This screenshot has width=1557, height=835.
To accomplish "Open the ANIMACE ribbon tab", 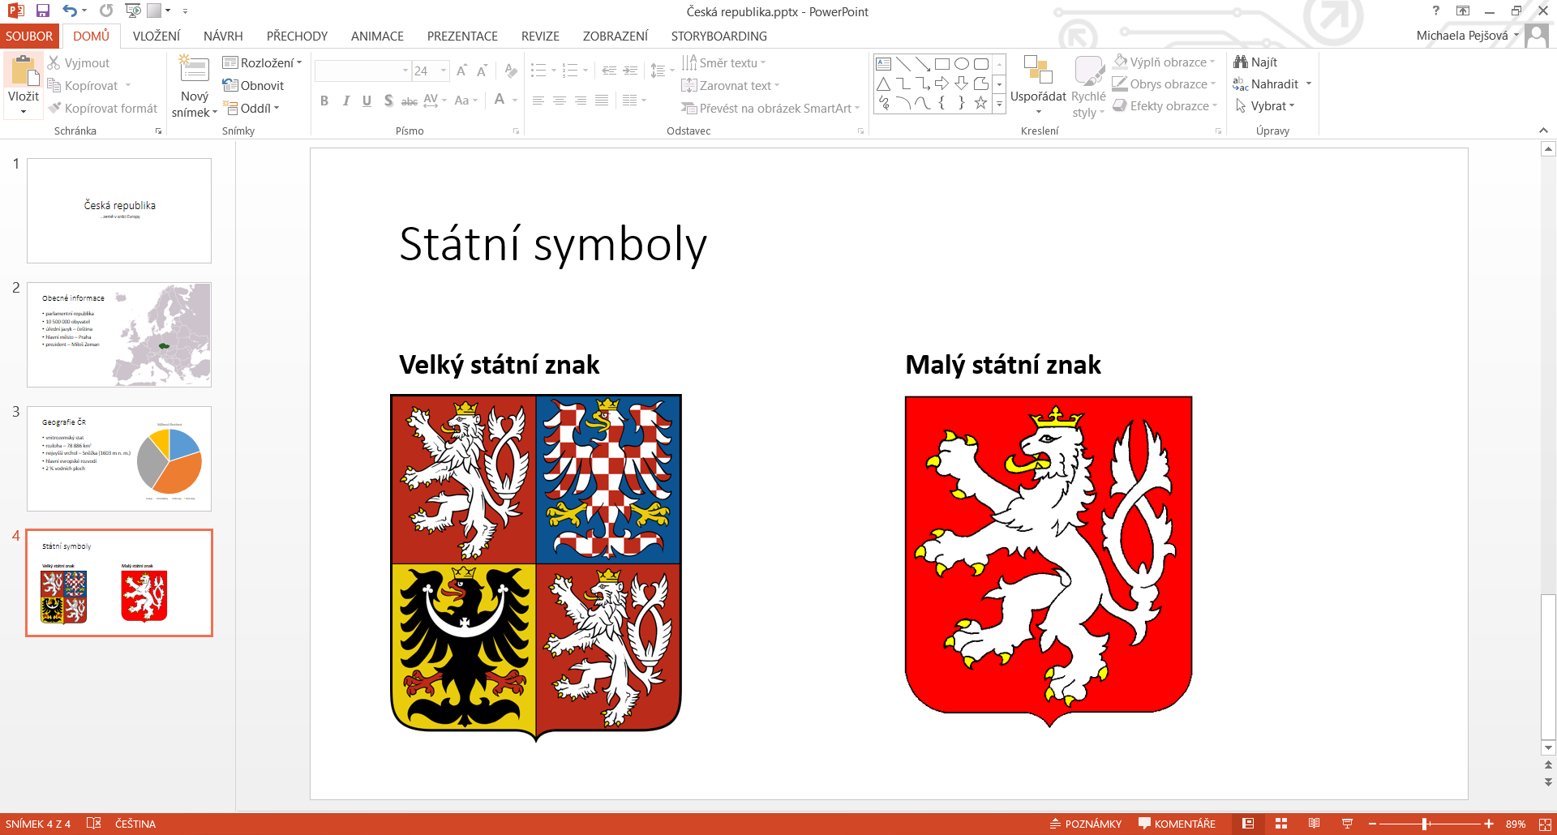I will click(x=377, y=36).
